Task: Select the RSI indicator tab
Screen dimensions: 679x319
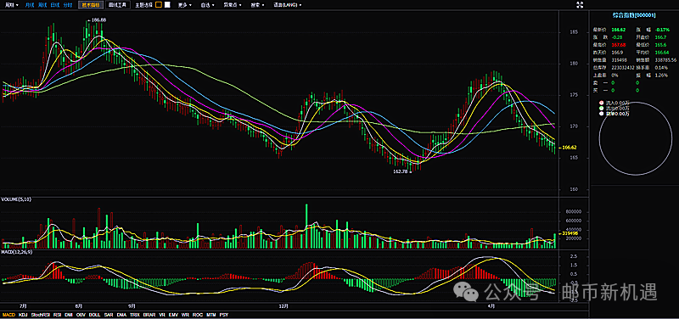Action: pos(57,315)
